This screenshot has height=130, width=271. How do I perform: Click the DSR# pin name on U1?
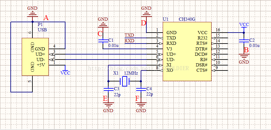(x=202, y=65)
